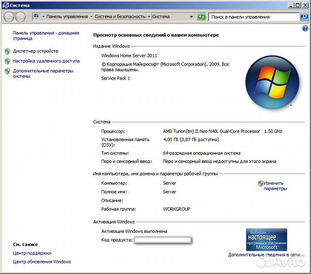Click Server next to Компьютер

(x=169, y=183)
